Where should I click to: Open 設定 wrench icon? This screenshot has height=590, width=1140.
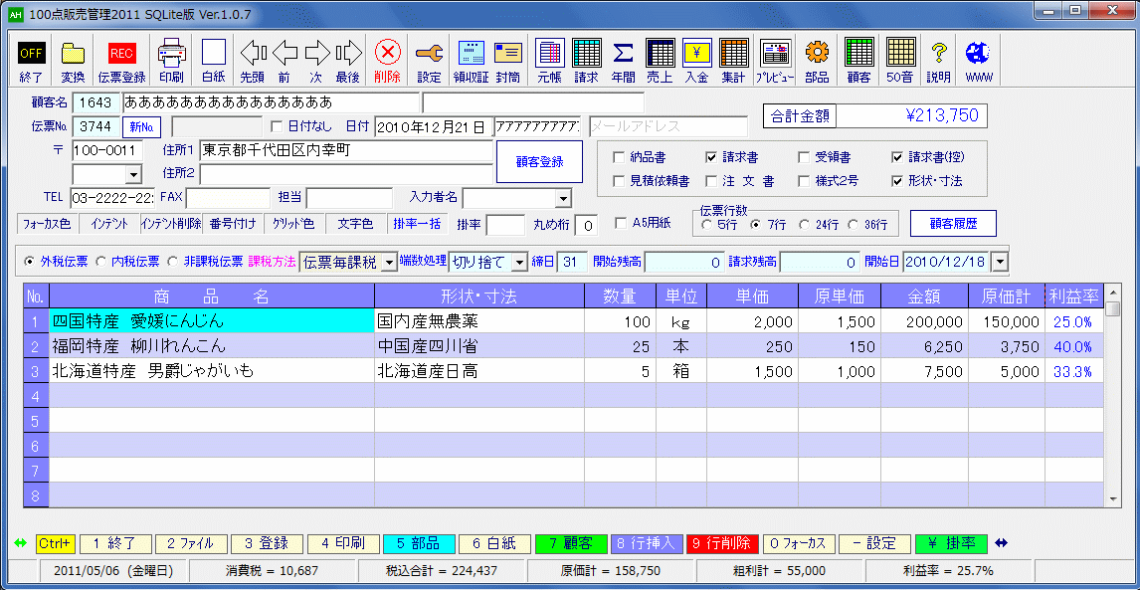pos(429,61)
